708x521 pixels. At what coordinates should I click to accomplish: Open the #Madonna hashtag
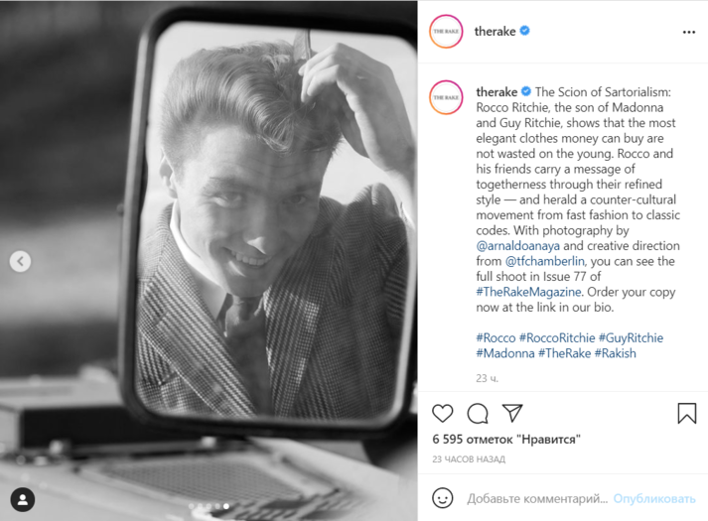(505, 353)
